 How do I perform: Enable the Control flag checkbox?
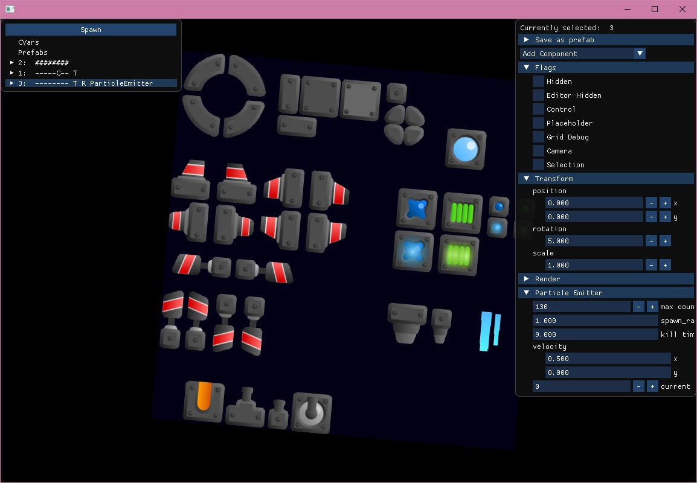point(538,109)
